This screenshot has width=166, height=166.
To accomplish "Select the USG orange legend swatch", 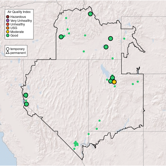I will [x=8, y=28].
